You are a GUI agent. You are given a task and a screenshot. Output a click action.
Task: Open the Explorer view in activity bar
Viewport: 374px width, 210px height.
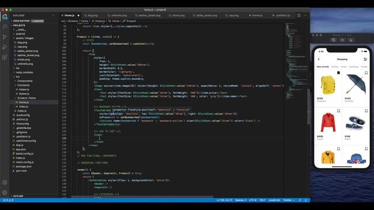point(5,17)
